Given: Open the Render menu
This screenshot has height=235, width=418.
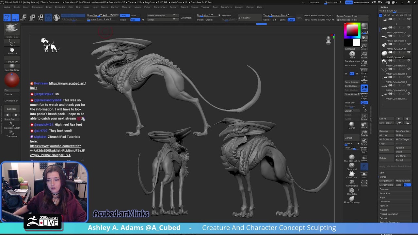Looking at the screenshot, I should click(x=174, y=7).
